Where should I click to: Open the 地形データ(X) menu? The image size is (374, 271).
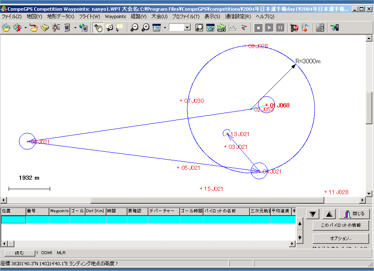(60, 16)
